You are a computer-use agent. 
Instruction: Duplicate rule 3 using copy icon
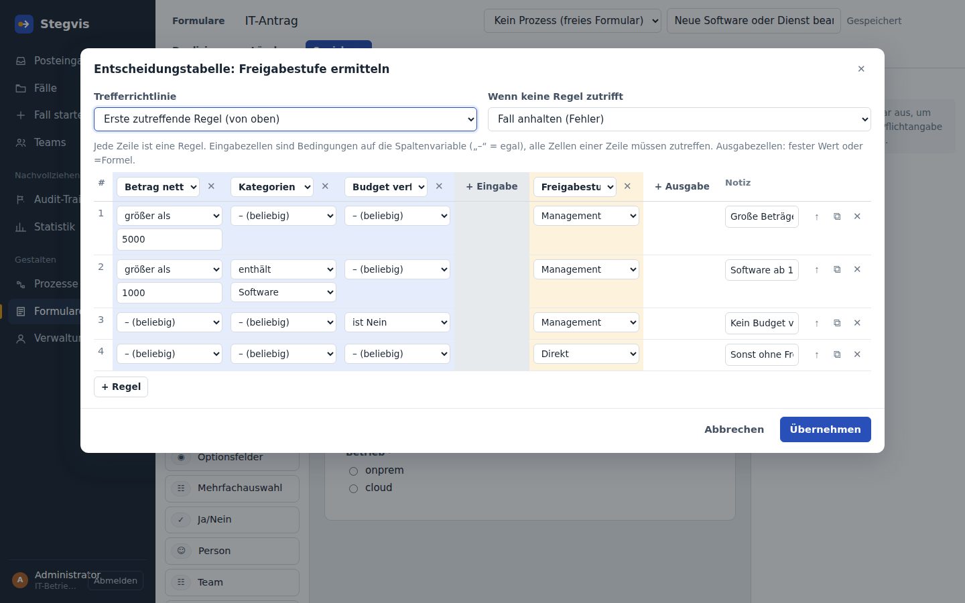(837, 323)
